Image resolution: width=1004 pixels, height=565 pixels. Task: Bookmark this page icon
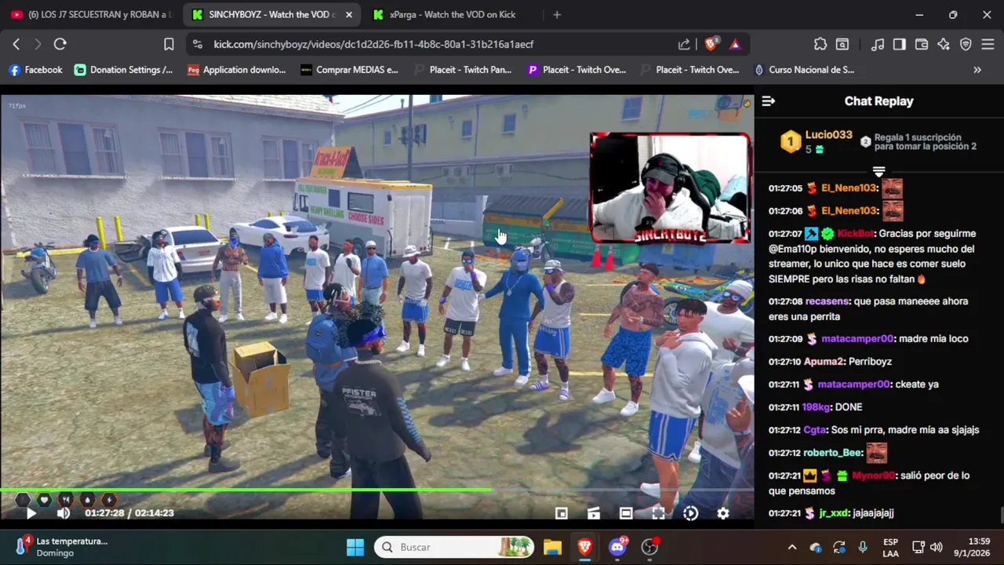click(169, 45)
